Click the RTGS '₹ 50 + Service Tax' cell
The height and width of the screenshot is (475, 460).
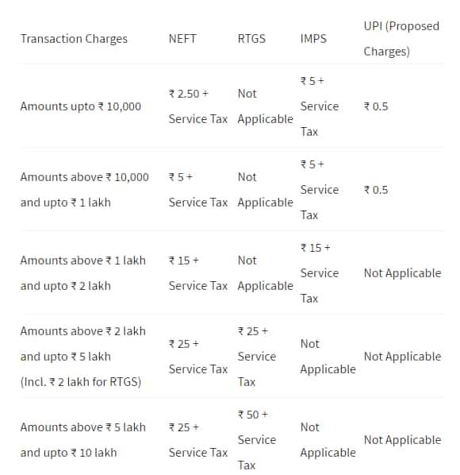257,440
